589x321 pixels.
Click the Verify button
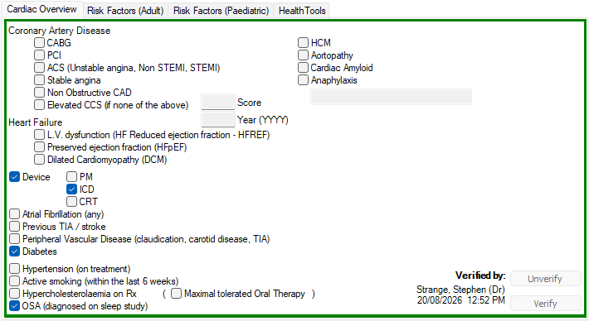tap(545, 304)
